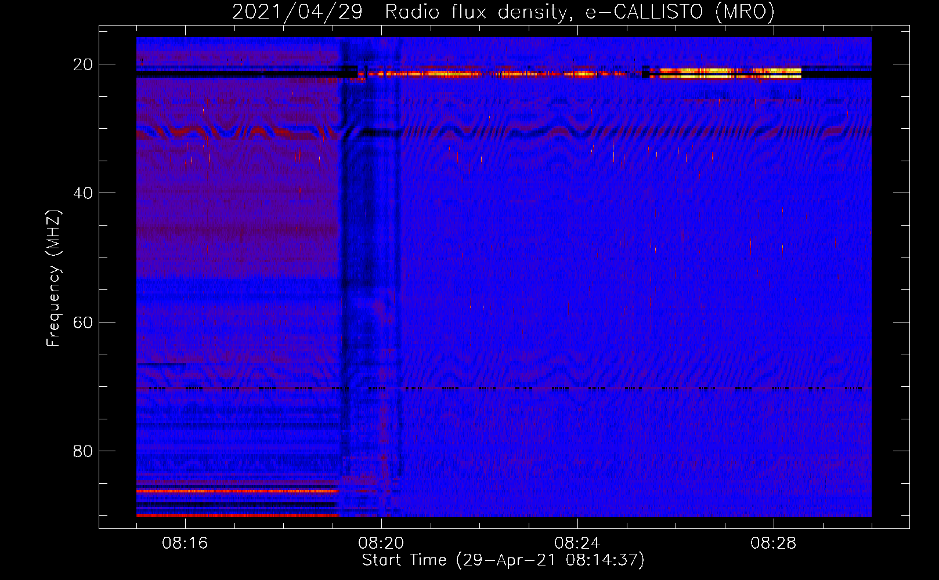939x580 pixels.
Task: Click the dotted horizontal line near 70 MHz
Action: pos(504,388)
